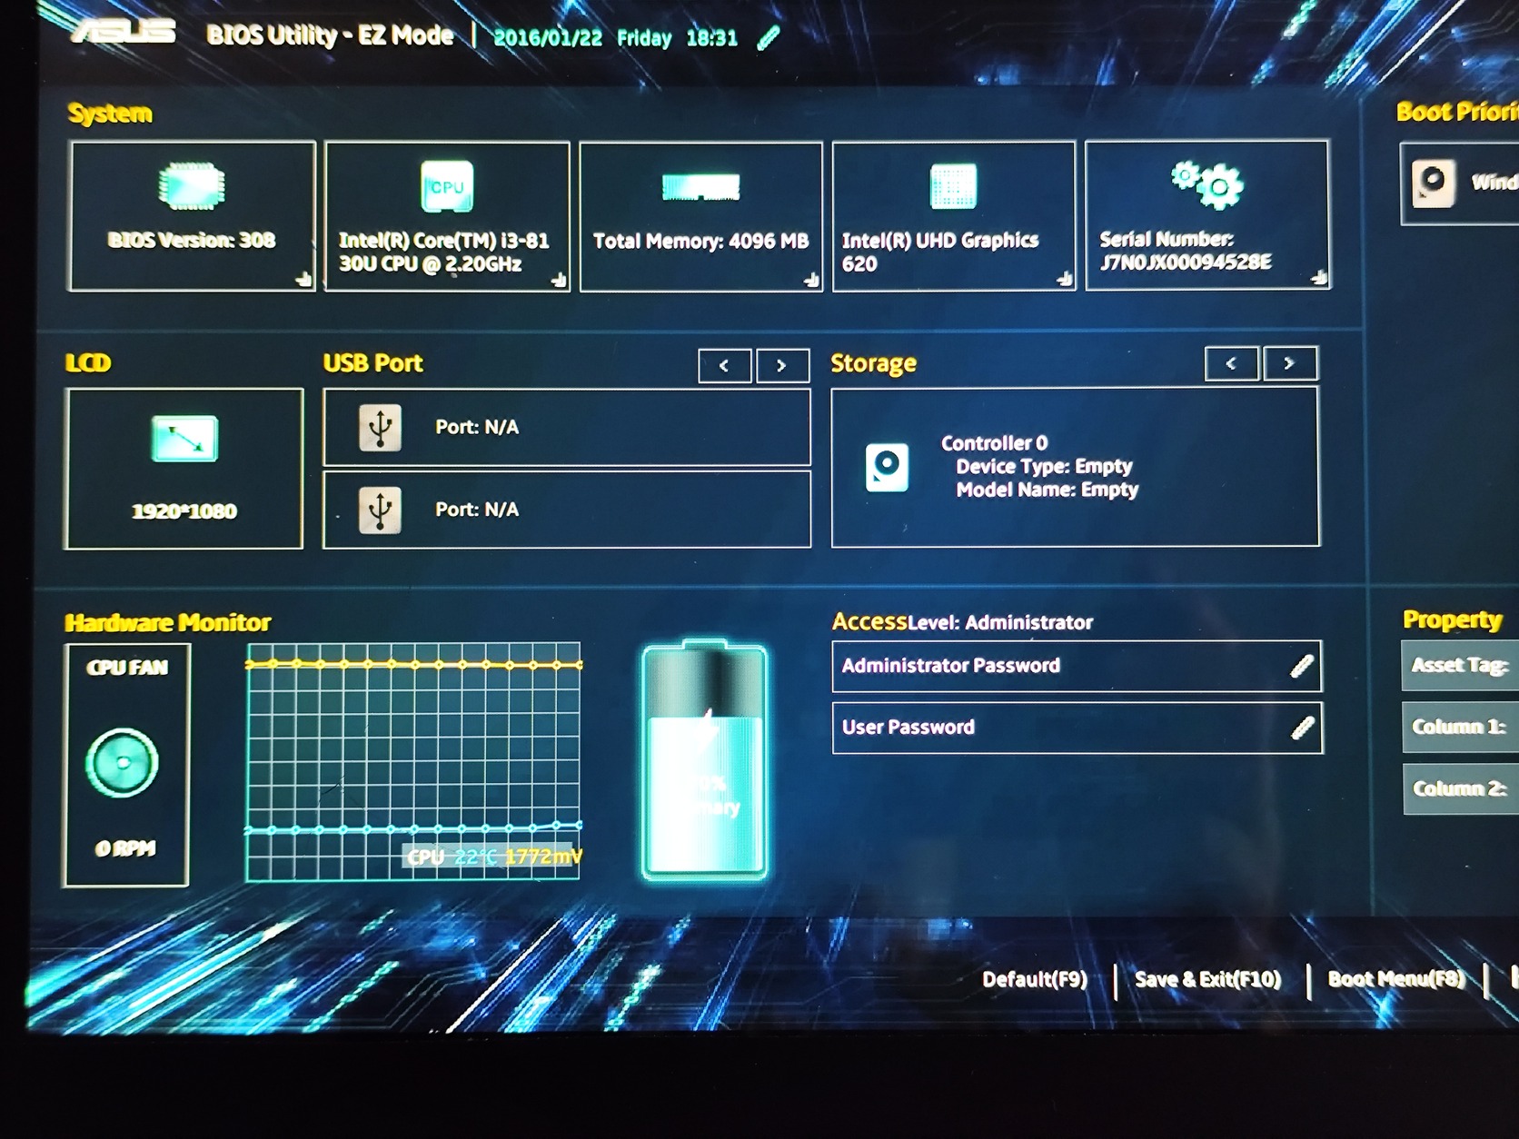The height and width of the screenshot is (1139, 1519).
Task: Click the Hardware Monitor heading
Action: [x=168, y=622]
